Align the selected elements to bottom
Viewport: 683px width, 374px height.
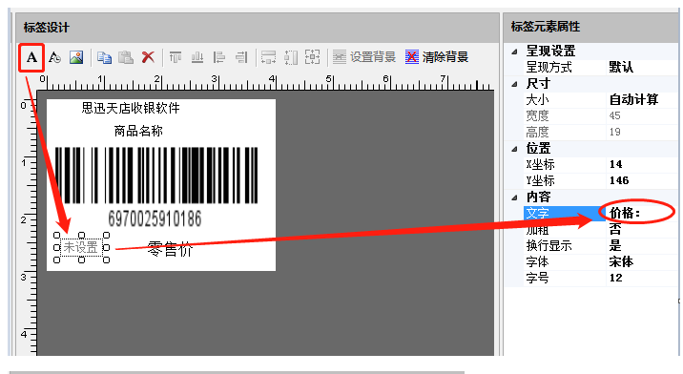[197, 57]
